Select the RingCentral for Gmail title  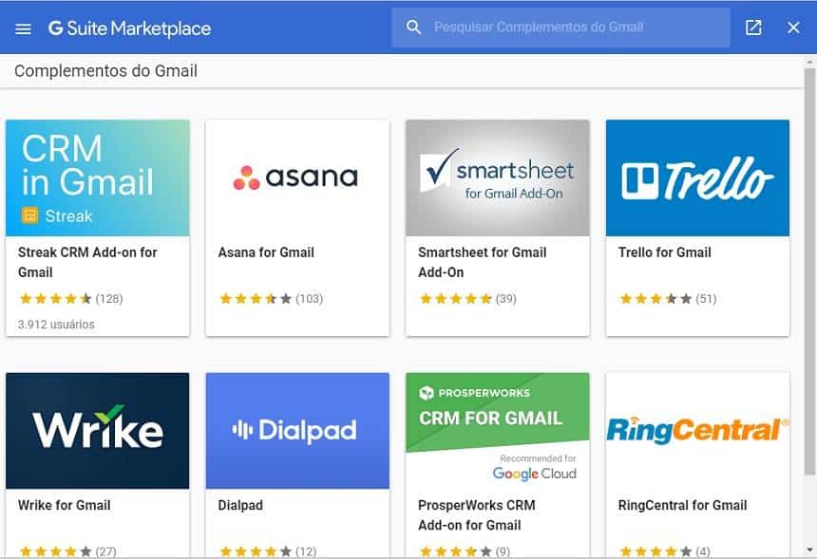tap(682, 506)
